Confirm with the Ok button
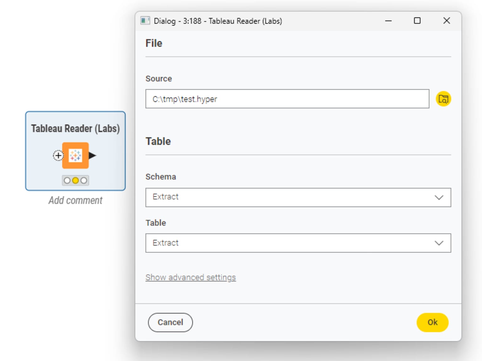The width and height of the screenshot is (482, 361). coord(432,322)
